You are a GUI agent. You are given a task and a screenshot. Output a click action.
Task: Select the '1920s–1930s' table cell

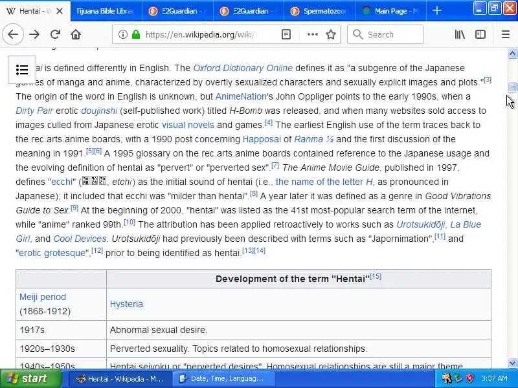[61, 349]
